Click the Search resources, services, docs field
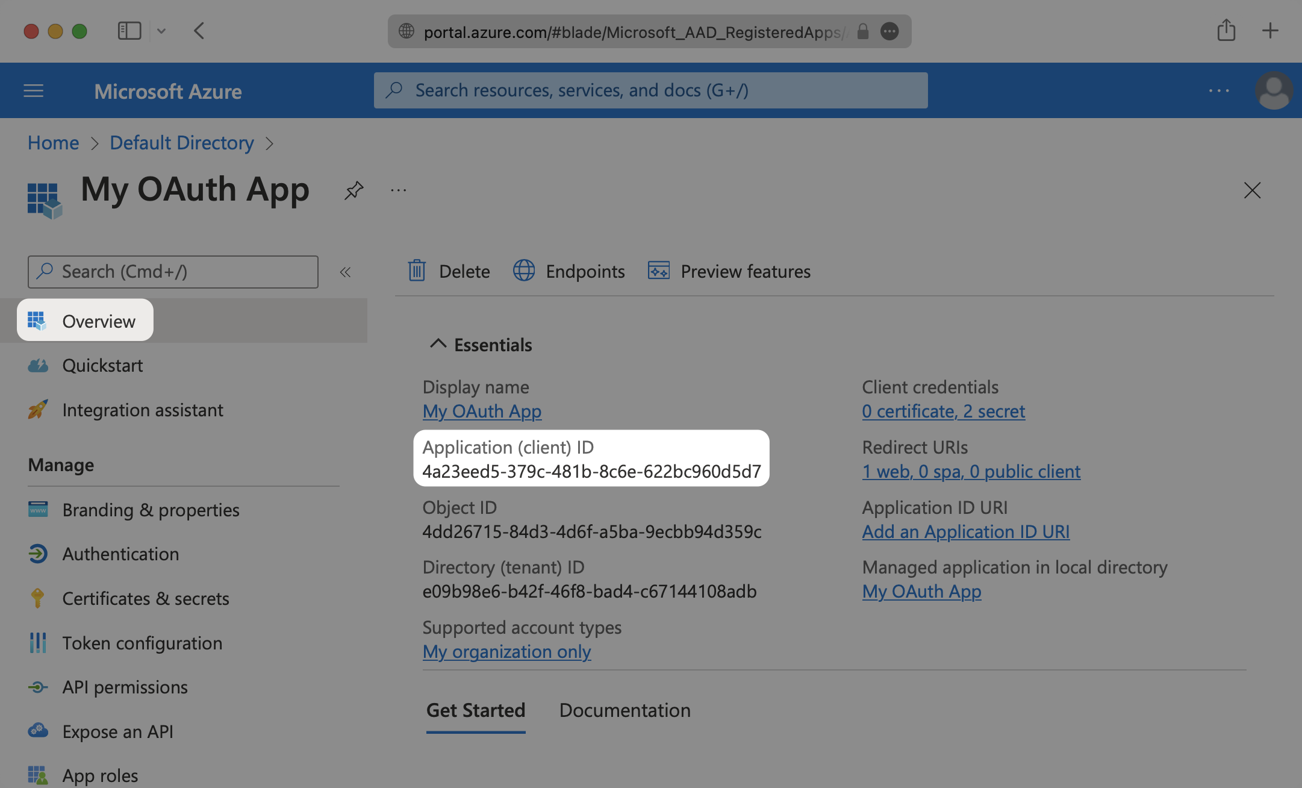The image size is (1302, 788). click(650, 90)
